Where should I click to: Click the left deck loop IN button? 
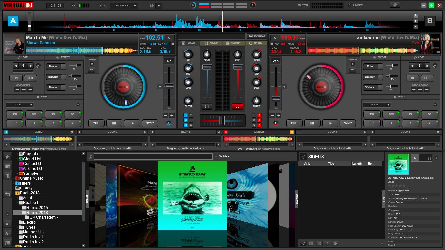[16, 78]
